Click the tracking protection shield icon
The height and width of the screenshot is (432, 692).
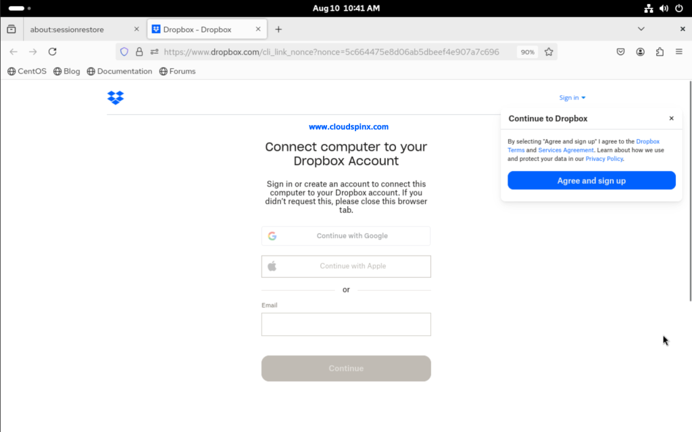(x=124, y=51)
